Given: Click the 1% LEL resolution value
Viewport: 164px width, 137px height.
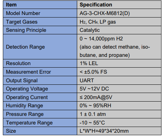Looking at the screenshot, I should point(89,63).
